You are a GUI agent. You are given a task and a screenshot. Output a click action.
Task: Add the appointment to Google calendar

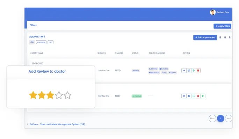pyautogui.click(x=153, y=69)
